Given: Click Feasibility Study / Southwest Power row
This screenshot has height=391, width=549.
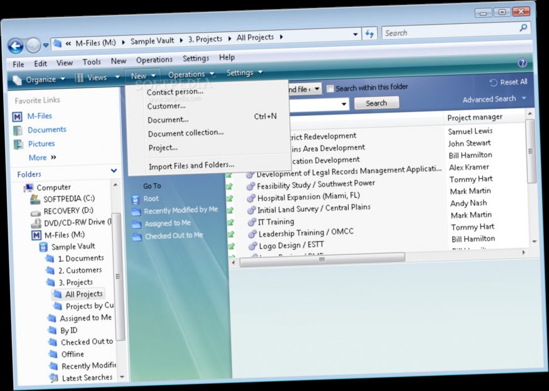Looking at the screenshot, I should [x=316, y=185].
